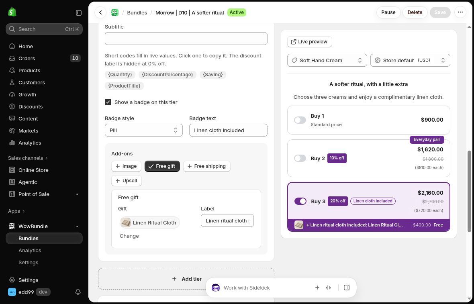Go back using the arrow button

click(x=100, y=12)
